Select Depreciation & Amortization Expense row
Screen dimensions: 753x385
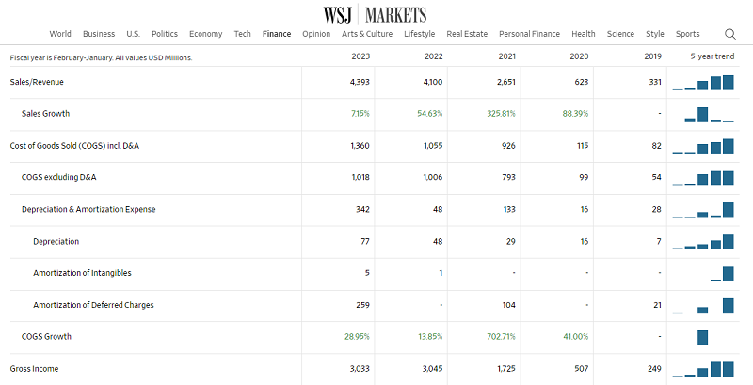(x=88, y=209)
